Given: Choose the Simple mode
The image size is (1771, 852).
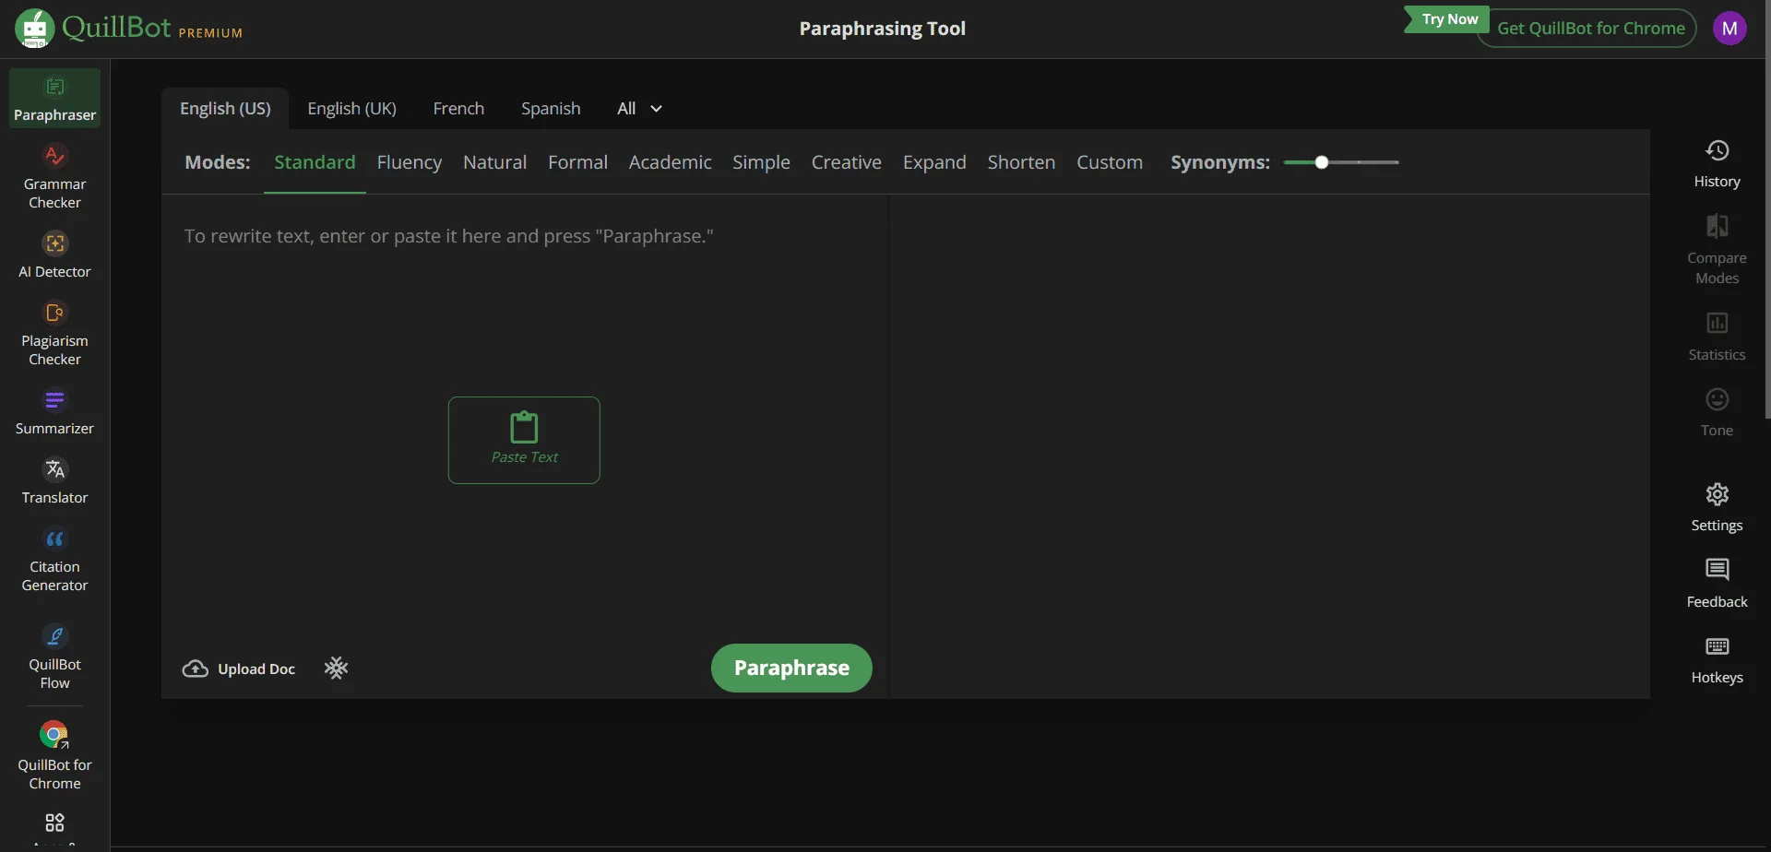Looking at the screenshot, I should tap(761, 162).
